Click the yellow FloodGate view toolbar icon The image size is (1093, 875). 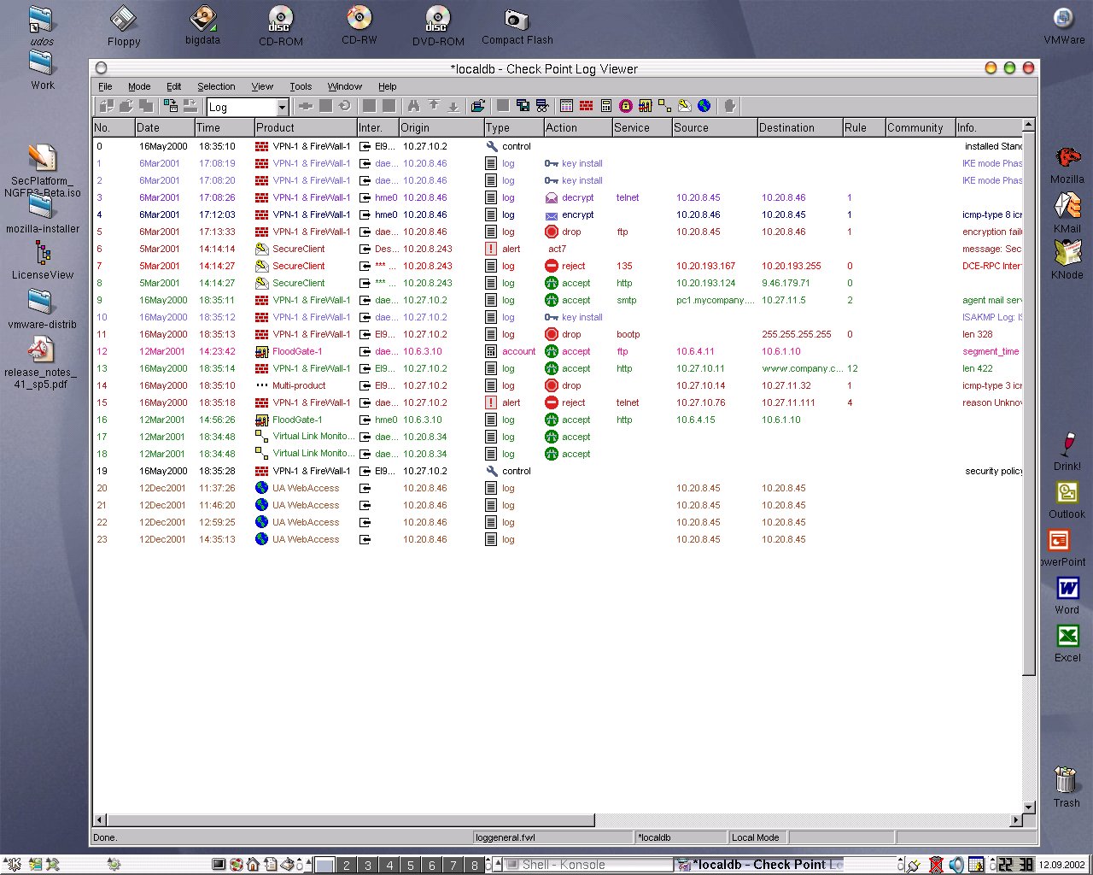646,106
